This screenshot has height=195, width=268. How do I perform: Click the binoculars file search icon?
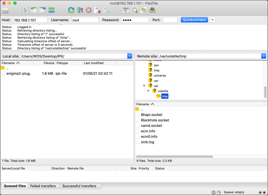coord(152,10)
